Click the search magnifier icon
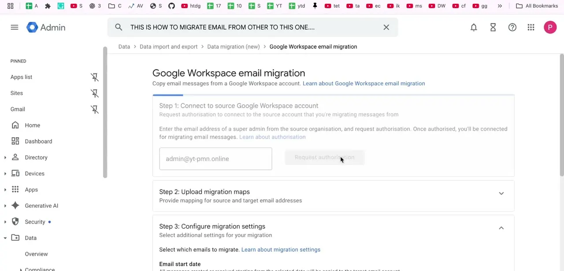Screen dimensions: 564x271 tap(119, 27)
